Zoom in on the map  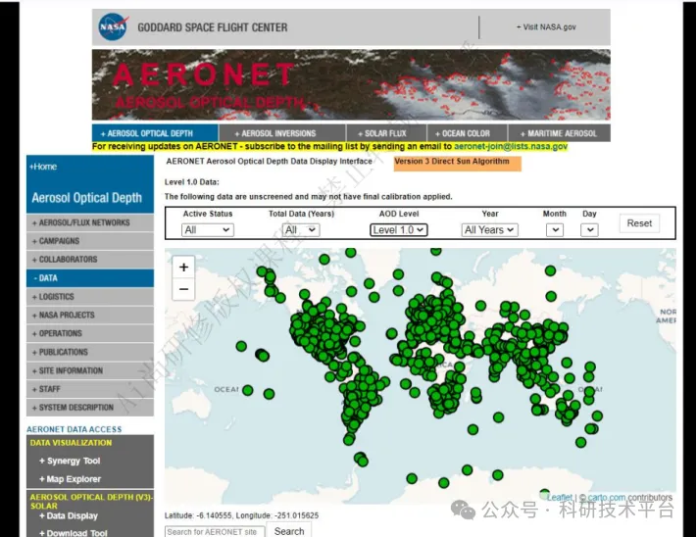pyautogui.click(x=183, y=267)
